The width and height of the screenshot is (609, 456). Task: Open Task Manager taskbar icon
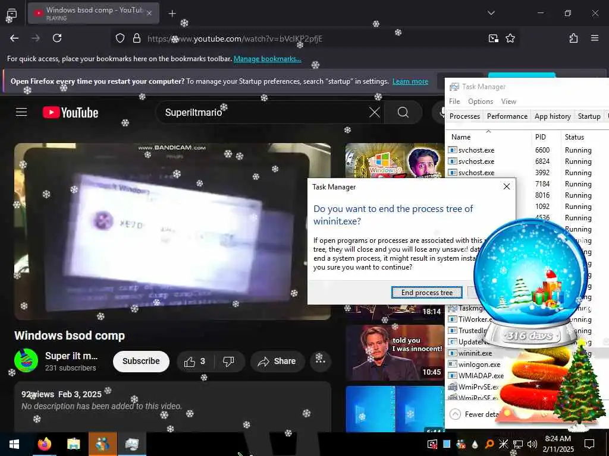(131, 444)
